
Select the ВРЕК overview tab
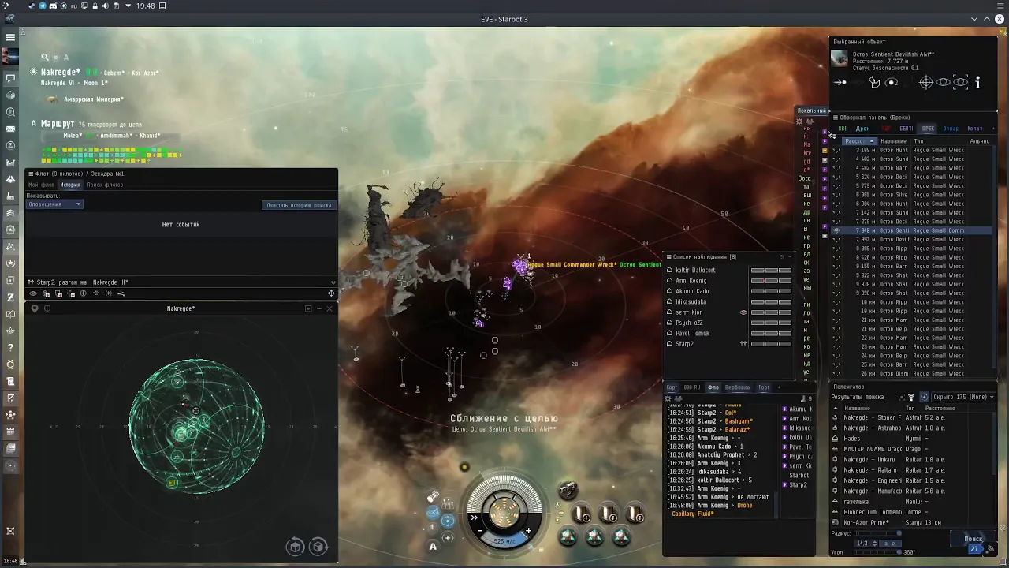pos(928,129)
